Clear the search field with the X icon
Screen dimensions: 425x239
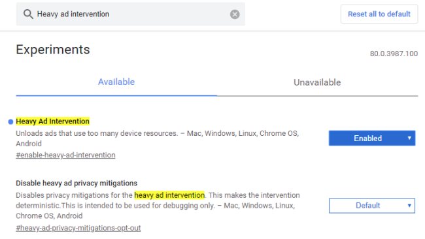235,14
